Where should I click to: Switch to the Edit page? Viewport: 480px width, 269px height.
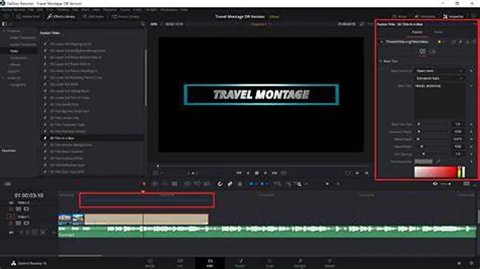click(x=210, y=263)
